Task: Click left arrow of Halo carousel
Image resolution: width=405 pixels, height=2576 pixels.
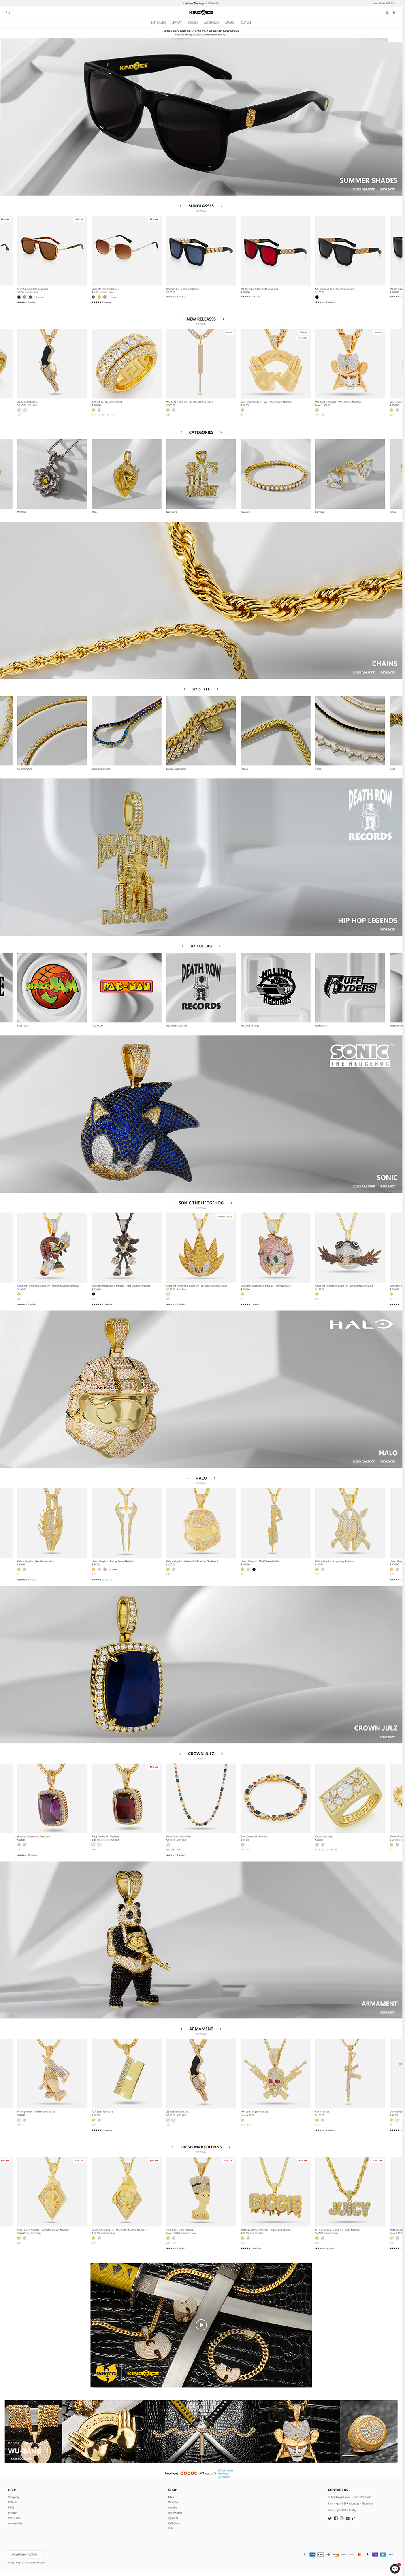Action: coord(188,1478)
